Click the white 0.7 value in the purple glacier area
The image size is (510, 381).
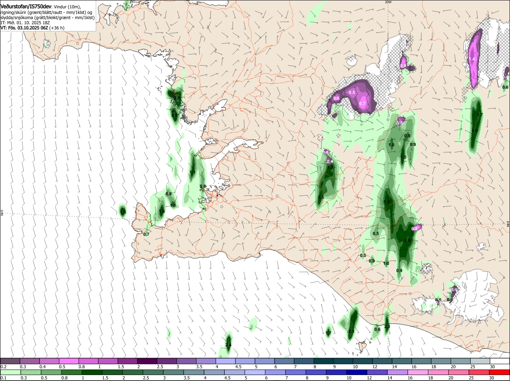tap(362, 103)
